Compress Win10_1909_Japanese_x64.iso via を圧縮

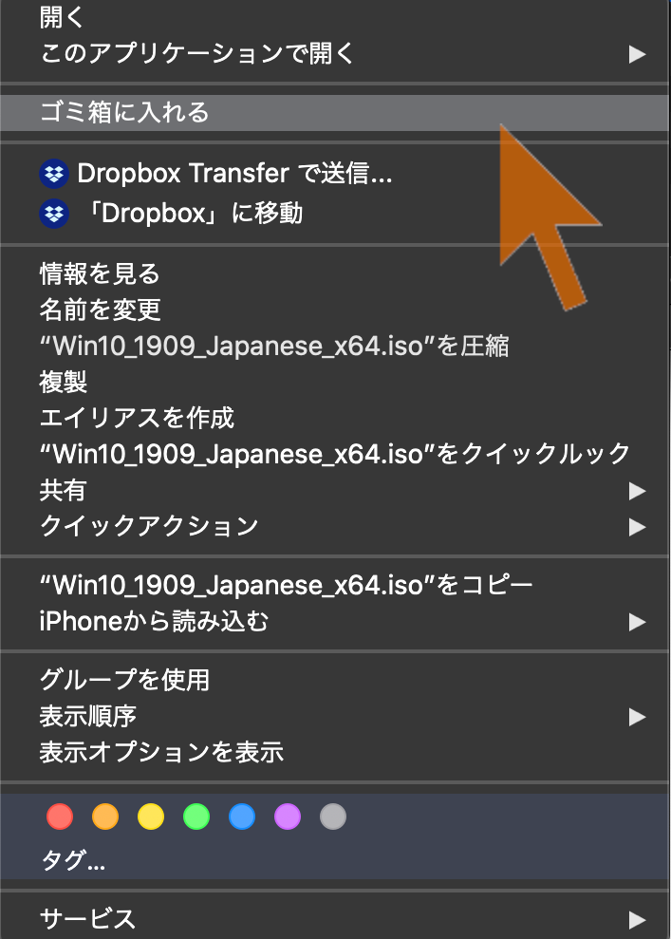coord(334,346)
